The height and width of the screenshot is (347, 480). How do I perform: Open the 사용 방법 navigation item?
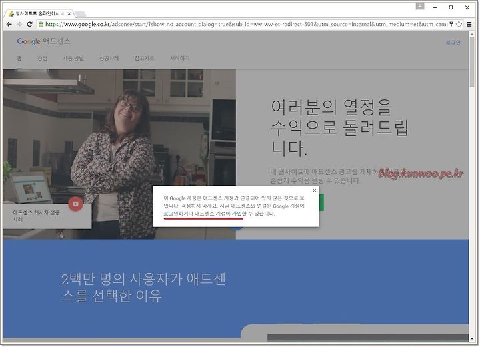[73, 58]
